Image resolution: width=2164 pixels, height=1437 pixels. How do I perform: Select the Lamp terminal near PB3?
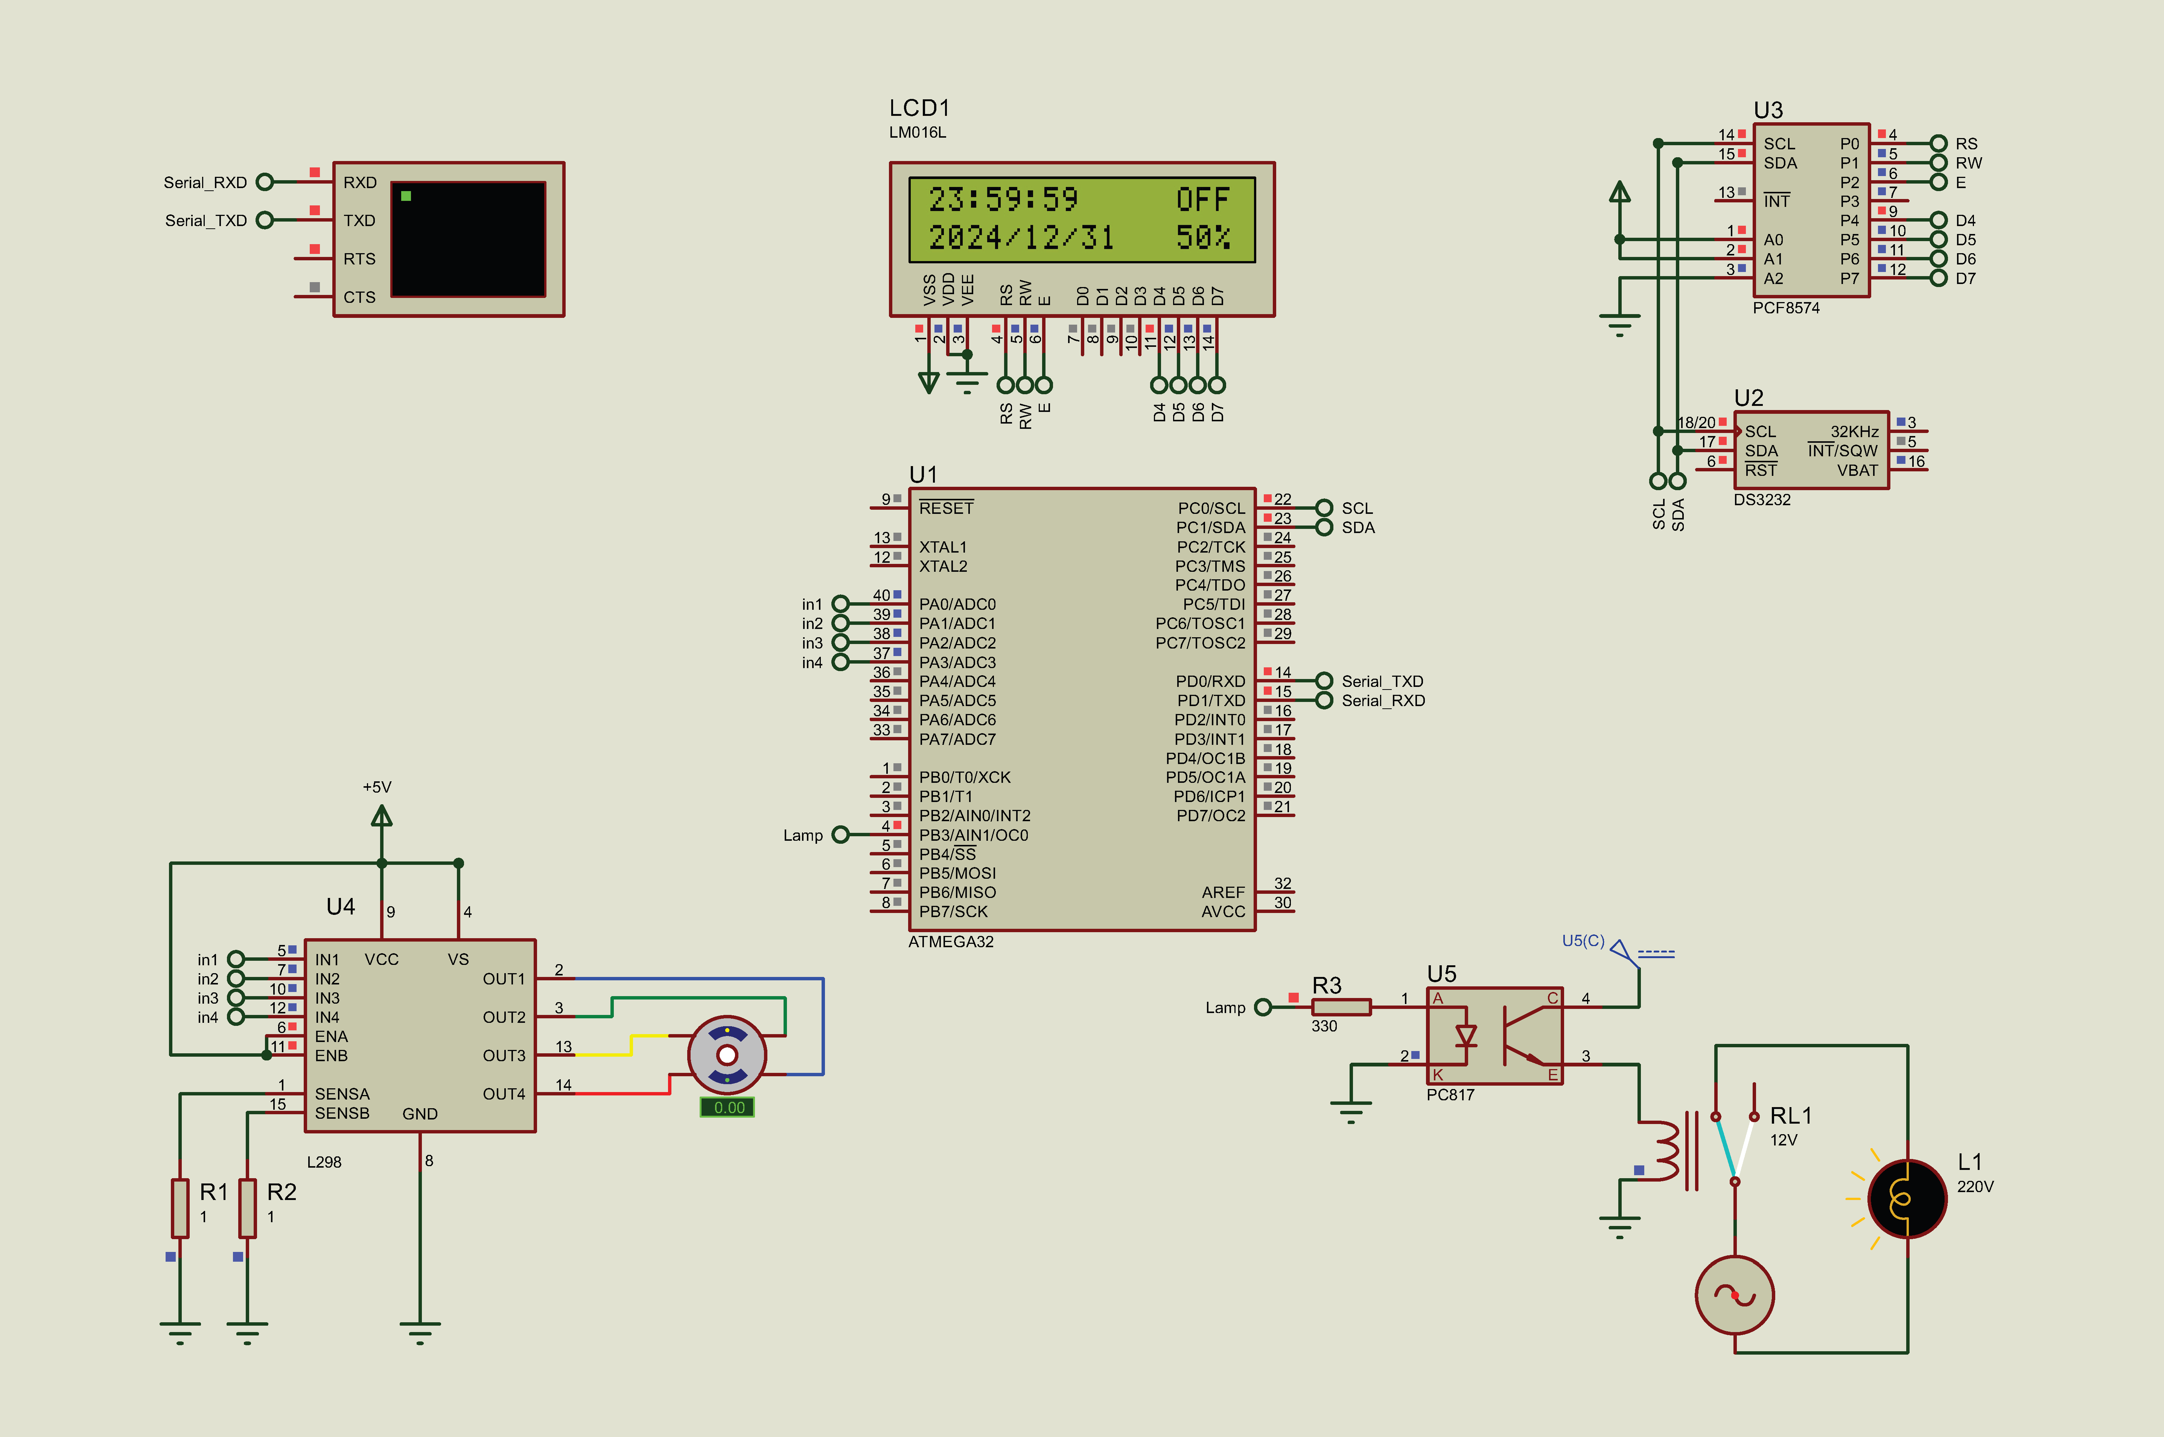pos(841,835)
